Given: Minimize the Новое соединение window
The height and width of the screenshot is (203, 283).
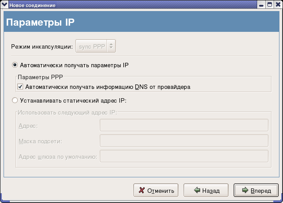Looking at the screenshot, I should [x=261, y=5].
